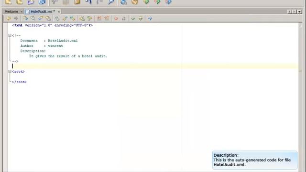Start Macro Recording with red circle
The image size is (306, 172).
pos(116,19)
